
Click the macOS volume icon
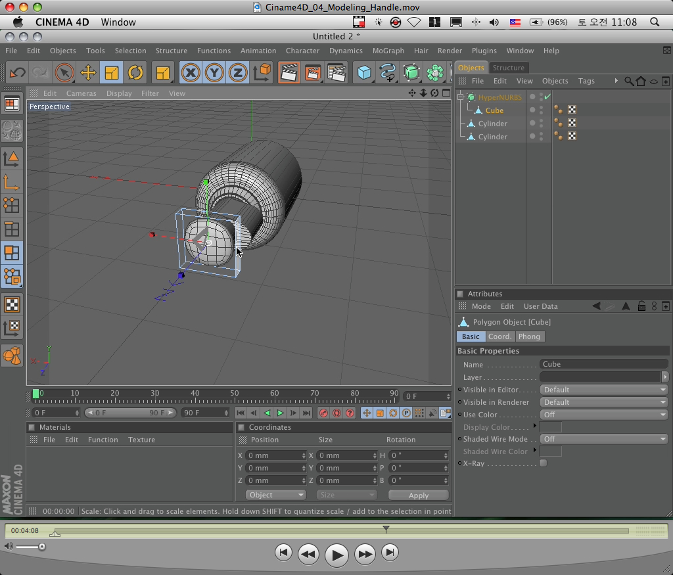[x=494, y=22]
